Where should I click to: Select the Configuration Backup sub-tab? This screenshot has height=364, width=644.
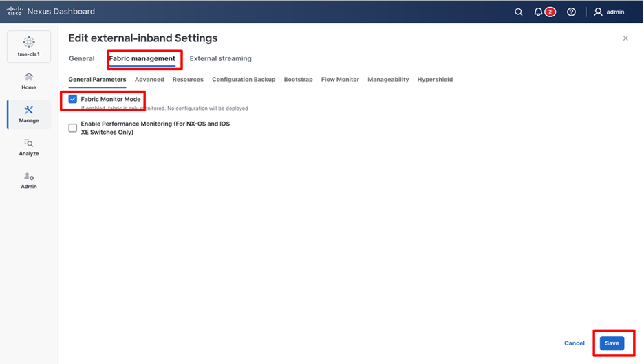244,80
